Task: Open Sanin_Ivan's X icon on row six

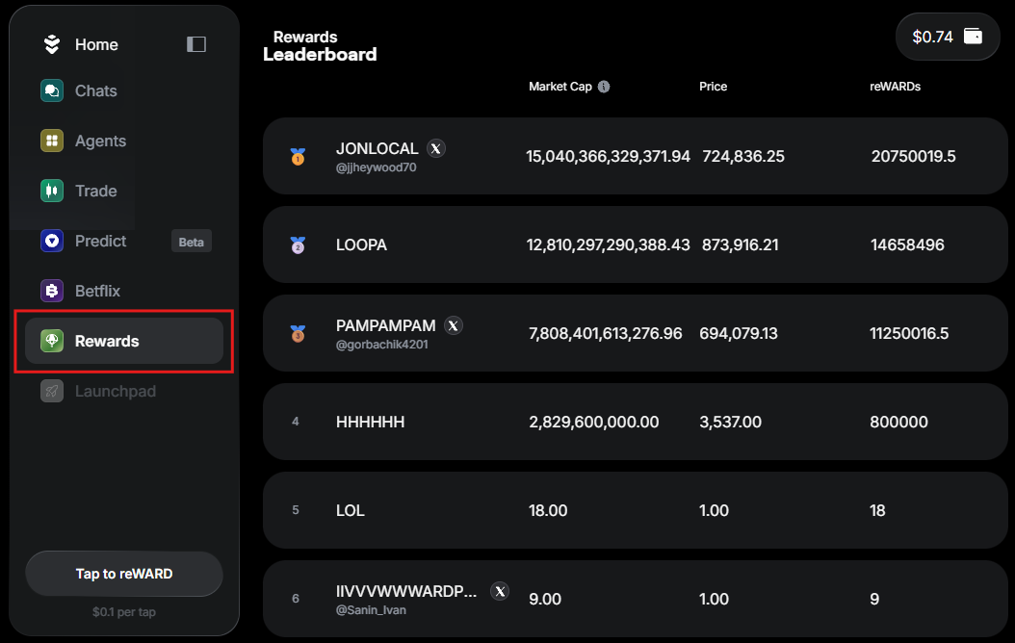Action: click(x=500, y=591)
